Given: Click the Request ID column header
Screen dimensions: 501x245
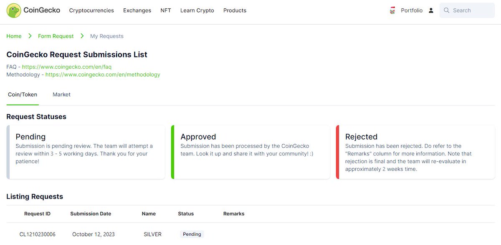Looking at the screenshot, I should click(37, 214).
